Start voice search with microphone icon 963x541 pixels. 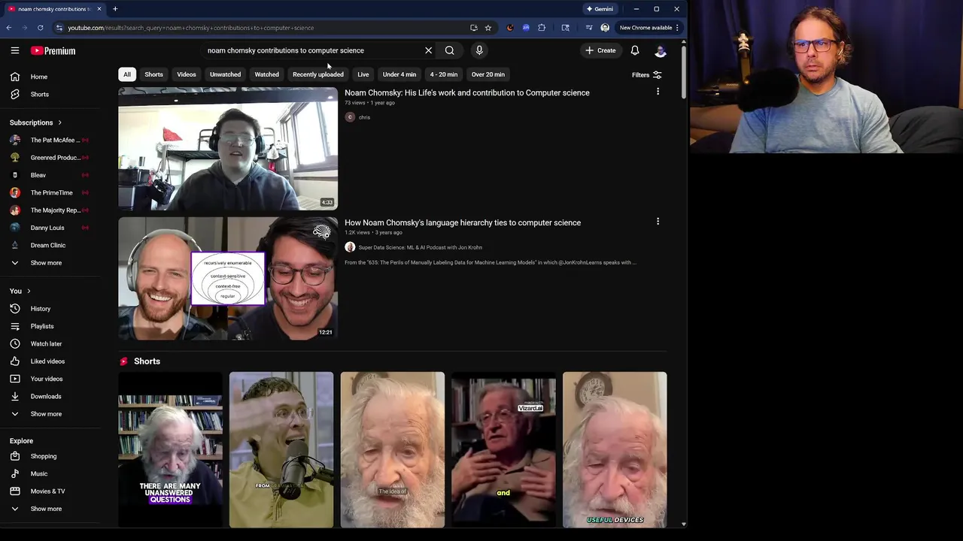479,50
